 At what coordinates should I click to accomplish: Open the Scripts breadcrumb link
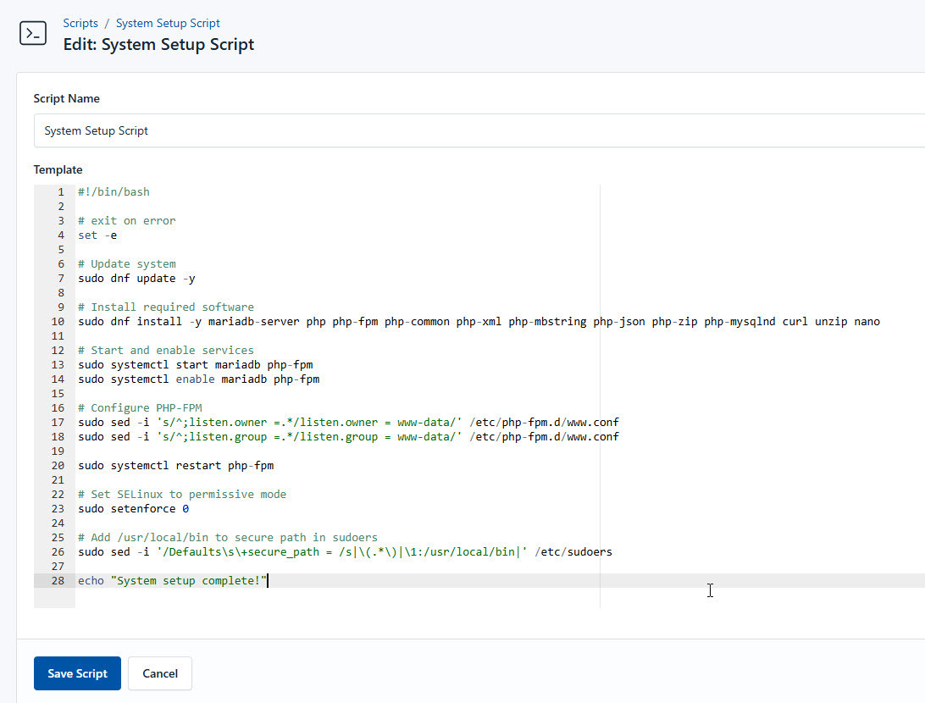coord(80,23)
